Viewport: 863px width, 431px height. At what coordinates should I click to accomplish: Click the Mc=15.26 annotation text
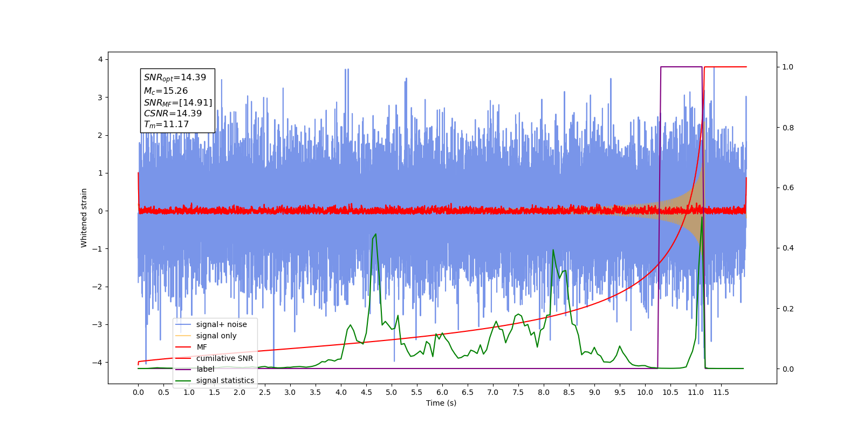[166, 91]
